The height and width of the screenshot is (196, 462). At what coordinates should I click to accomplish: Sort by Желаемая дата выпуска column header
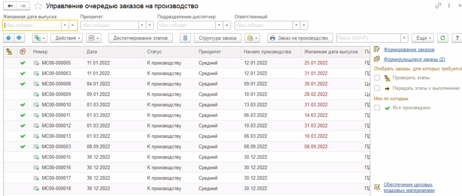331,52
